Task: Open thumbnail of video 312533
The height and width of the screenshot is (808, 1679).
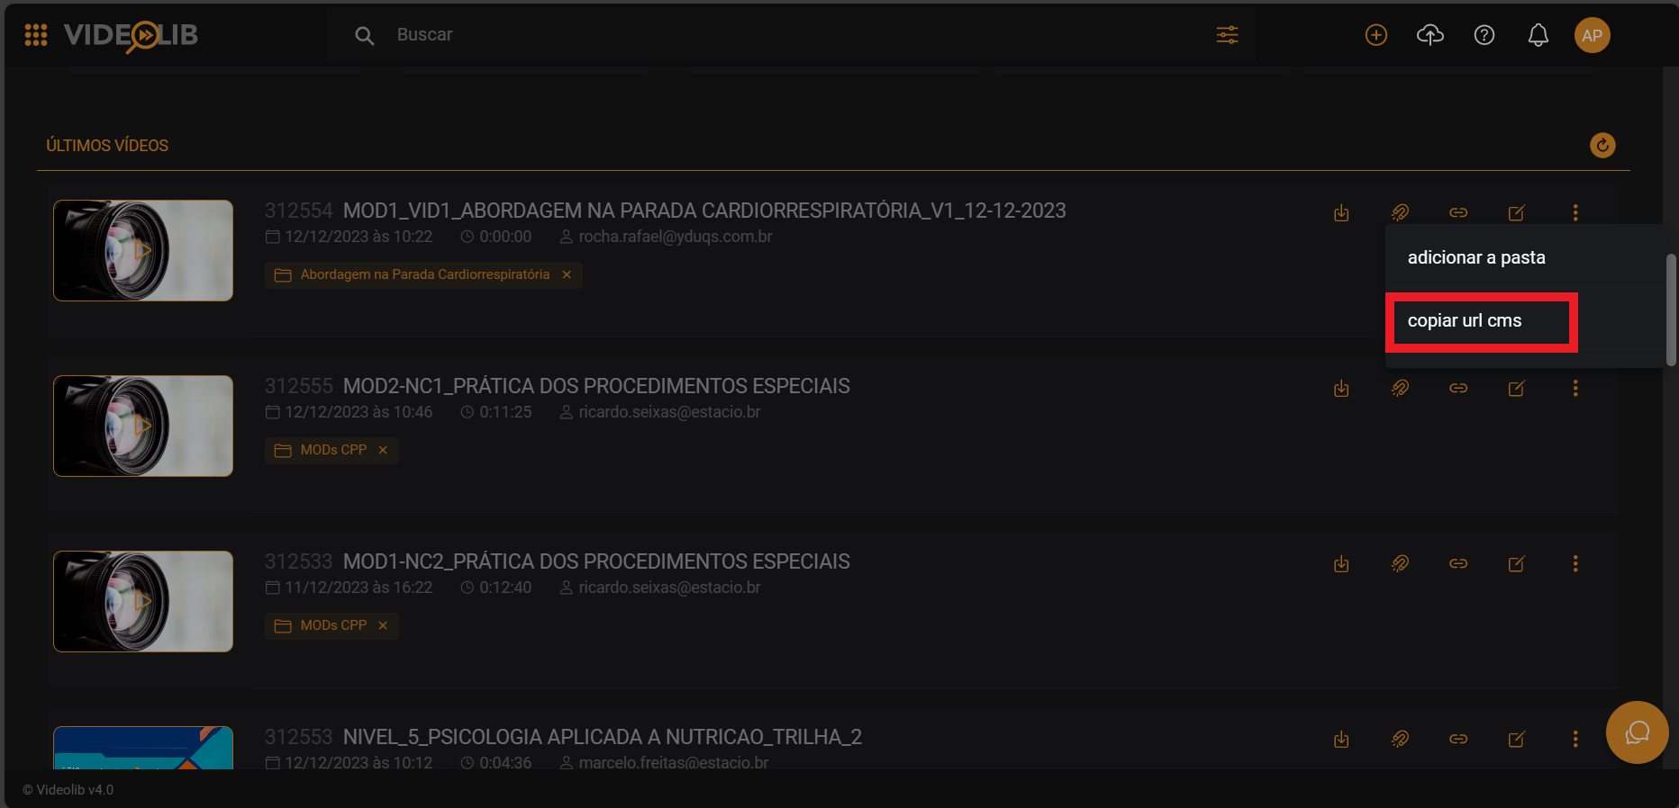Action: click(143, 601)
